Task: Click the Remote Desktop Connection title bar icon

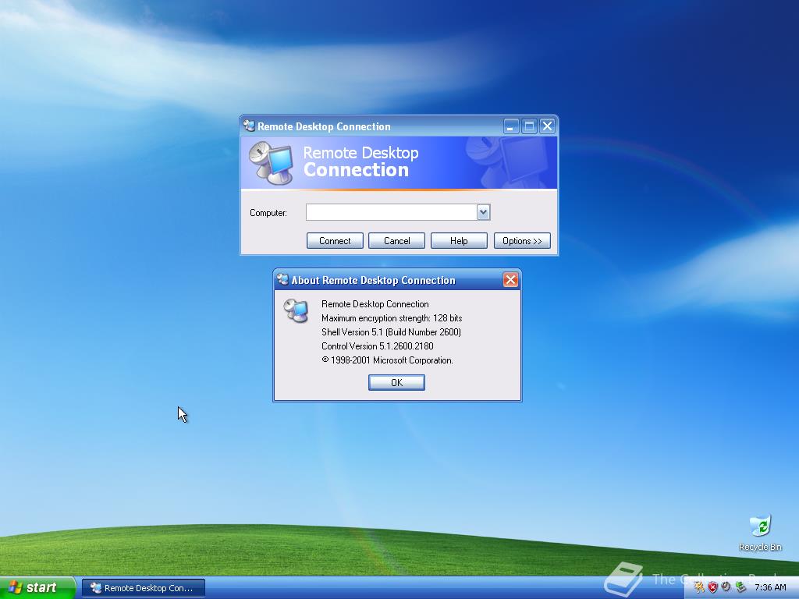Action: [249, 126]
